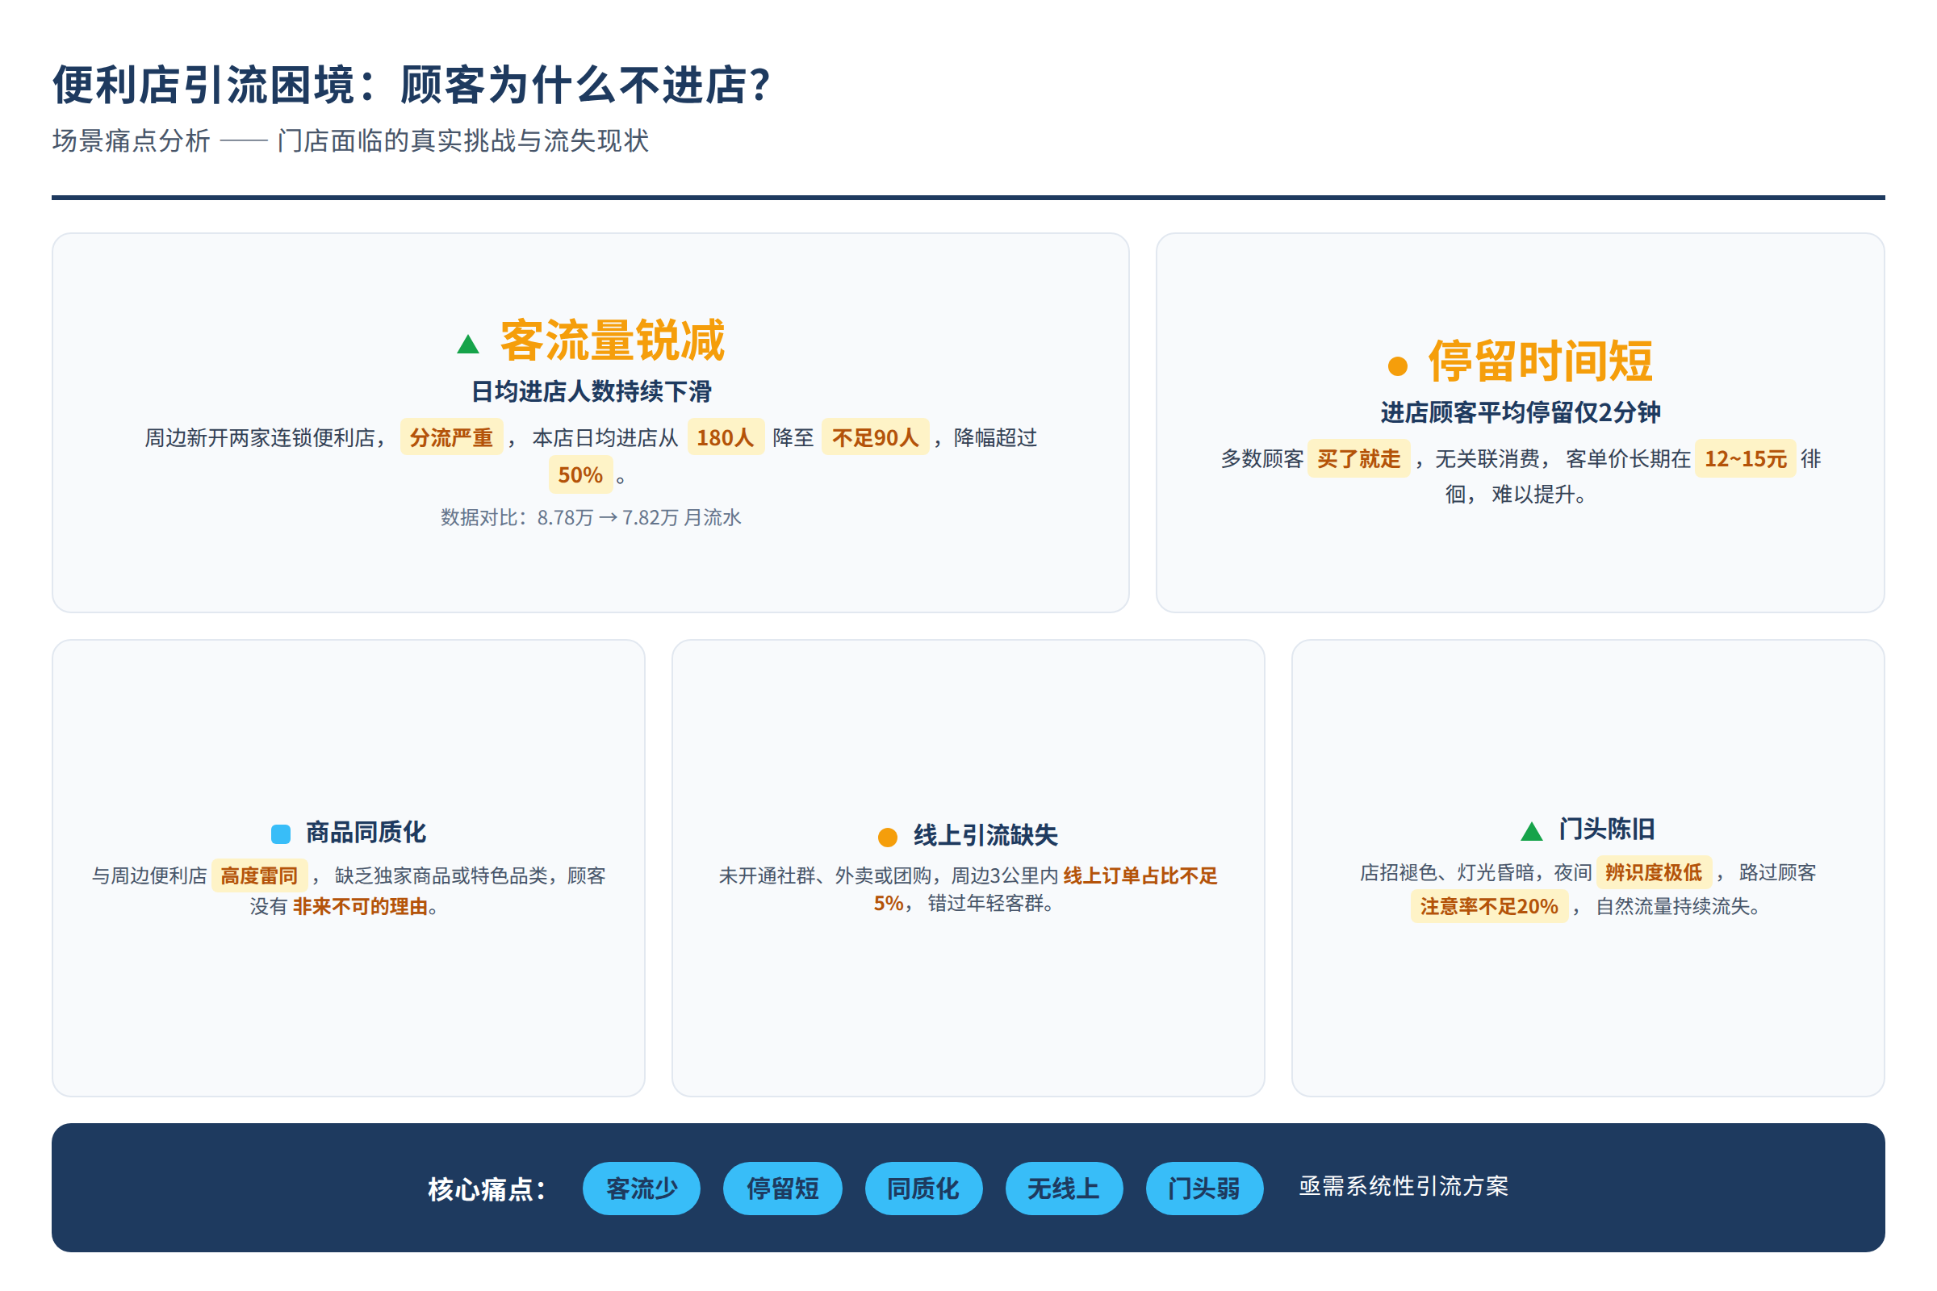Click subtitle 进店顾客平均停留仅2分钟
The height and width of the screenshot is (1291, 1937).
pos(1521,412)
